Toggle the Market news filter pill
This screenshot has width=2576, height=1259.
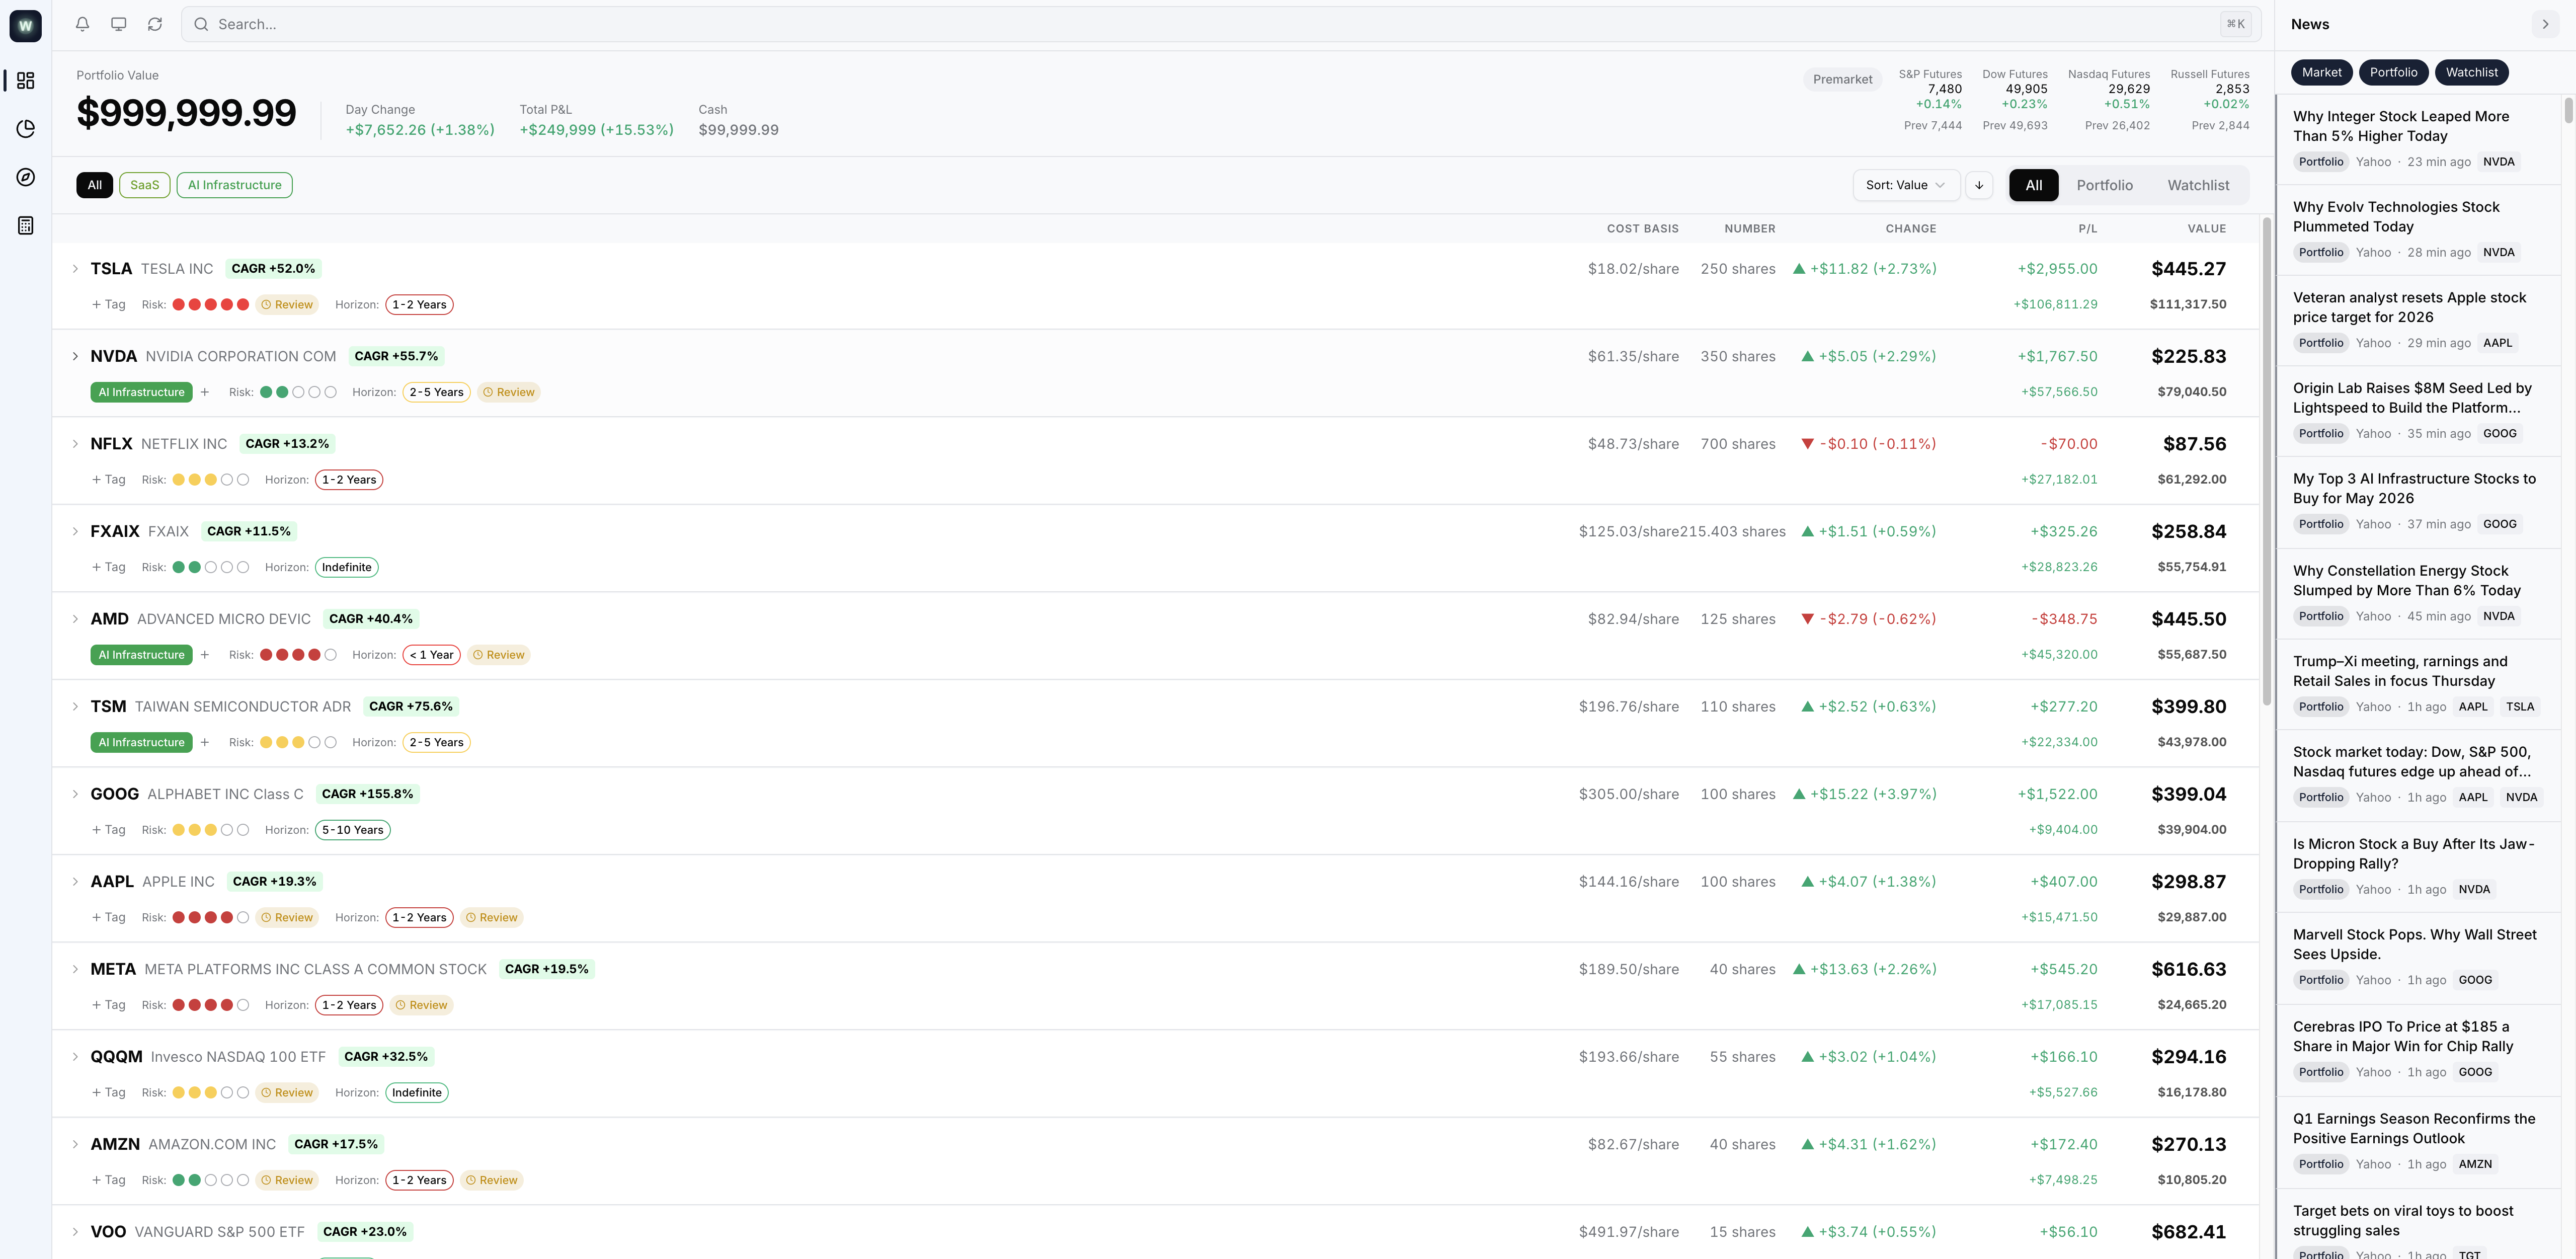(x=2322, y=72)
